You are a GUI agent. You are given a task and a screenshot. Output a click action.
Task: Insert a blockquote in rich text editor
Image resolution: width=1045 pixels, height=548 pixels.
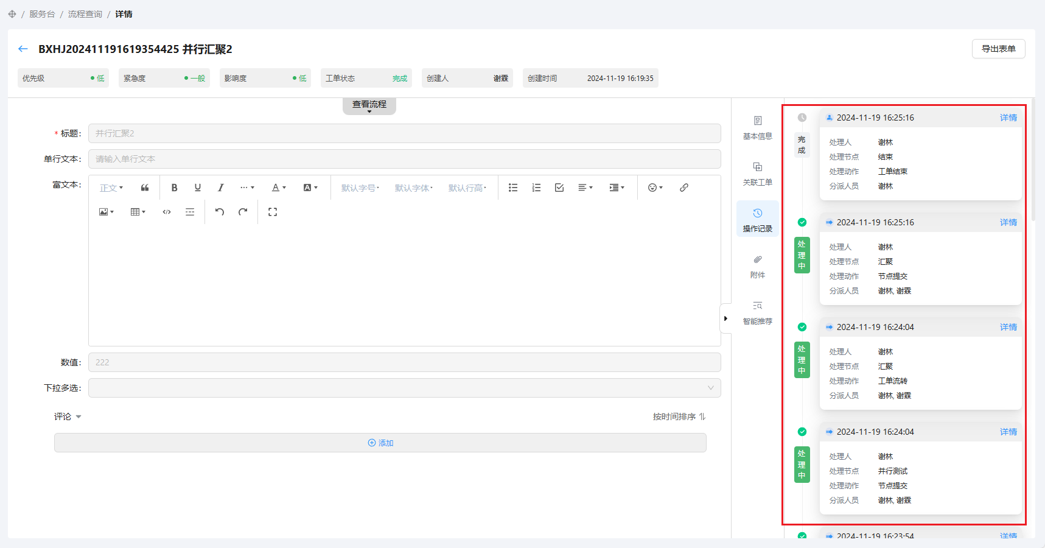coord(145,188)
